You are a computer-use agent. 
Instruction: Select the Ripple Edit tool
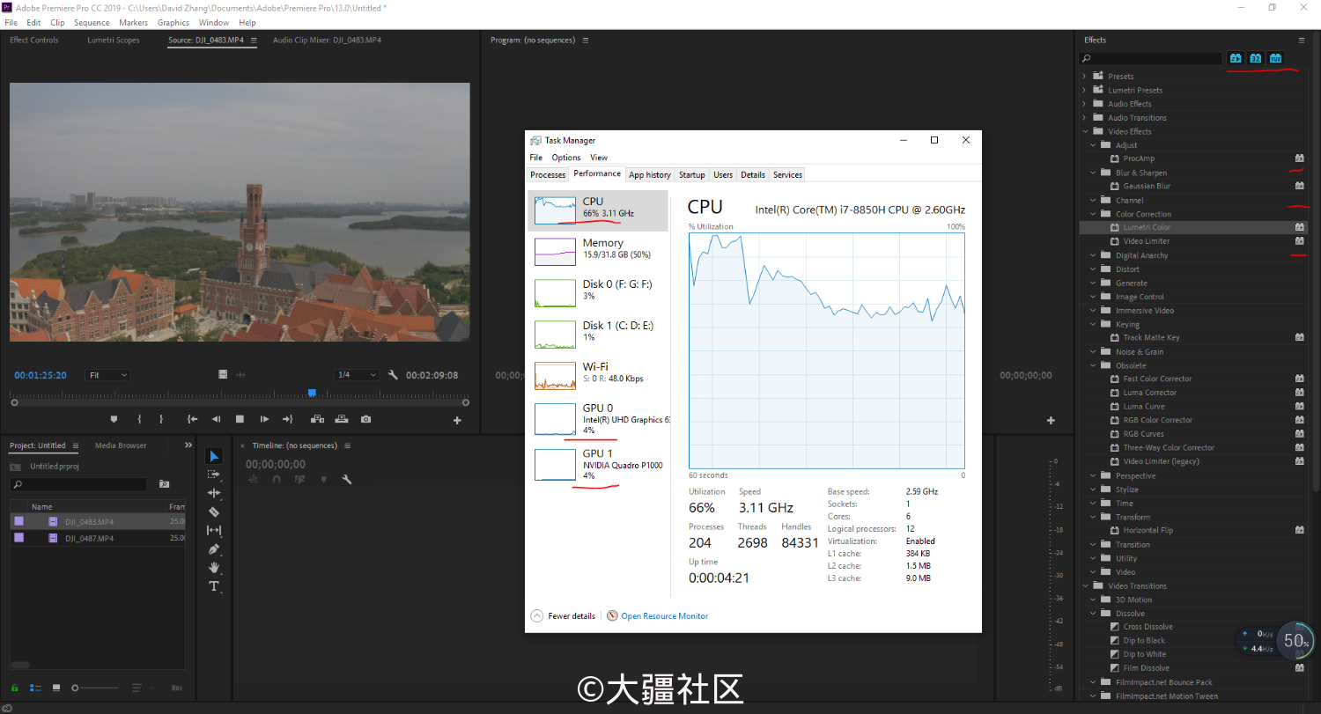[x=214, y=493]
